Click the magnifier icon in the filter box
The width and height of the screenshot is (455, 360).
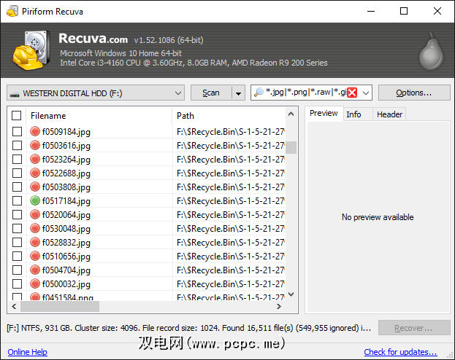[259, 93]
